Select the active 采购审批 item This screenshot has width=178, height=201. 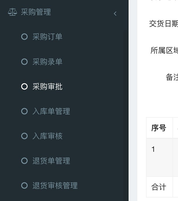coord(47,87)
